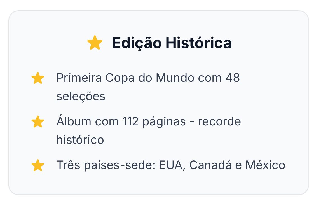Click the "México" country name

[x=265, y=165]
